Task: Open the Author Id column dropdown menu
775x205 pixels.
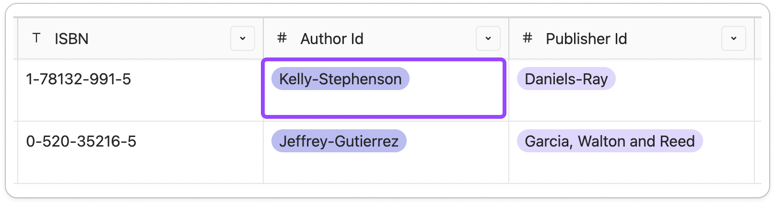Action: click(488, 38)
